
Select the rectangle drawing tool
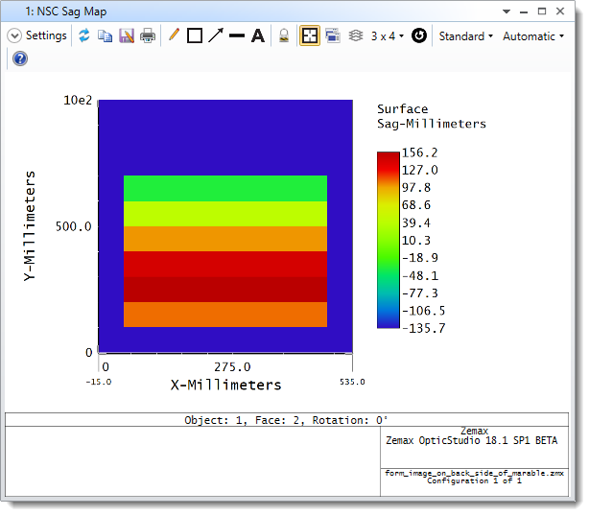click(195, 35)
